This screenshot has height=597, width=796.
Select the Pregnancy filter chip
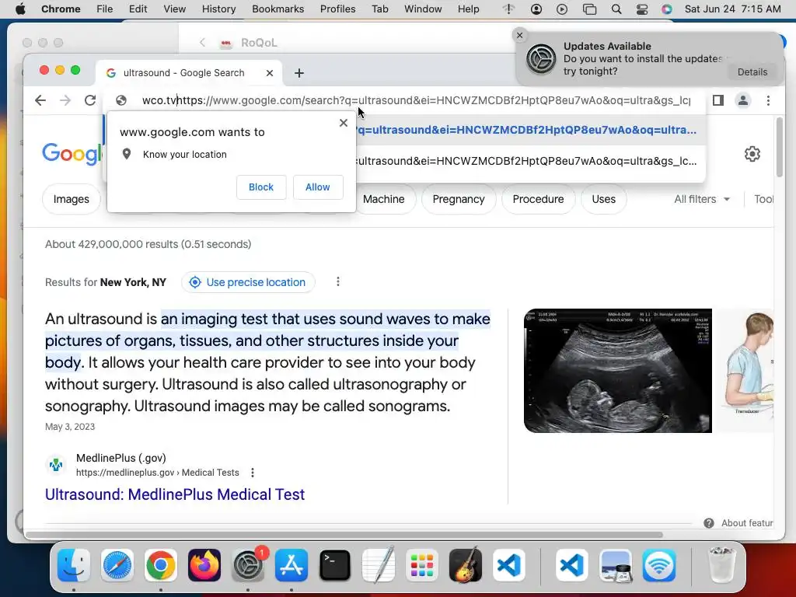pos(459,199)
